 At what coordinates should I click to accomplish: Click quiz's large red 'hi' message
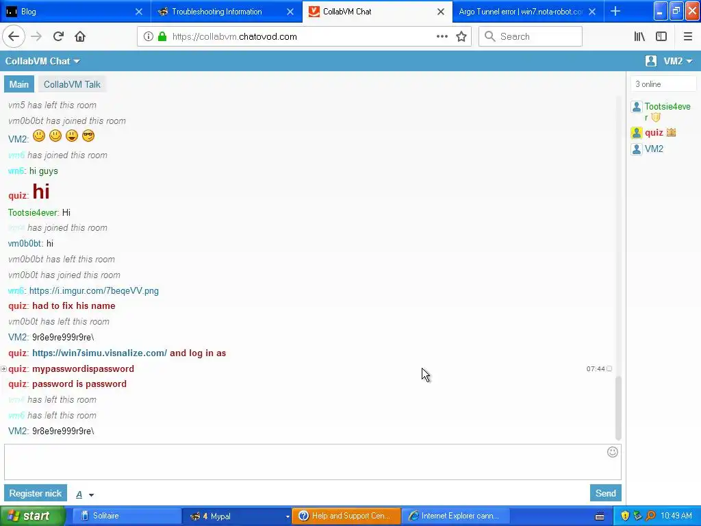click(x=40, y=192)
